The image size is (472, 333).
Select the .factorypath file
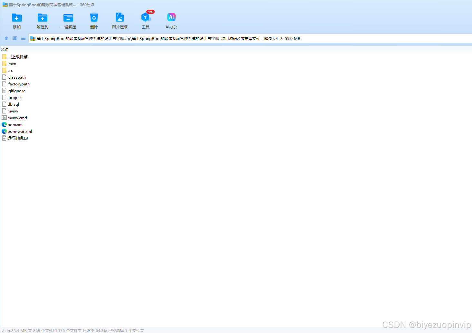(16, 84)
